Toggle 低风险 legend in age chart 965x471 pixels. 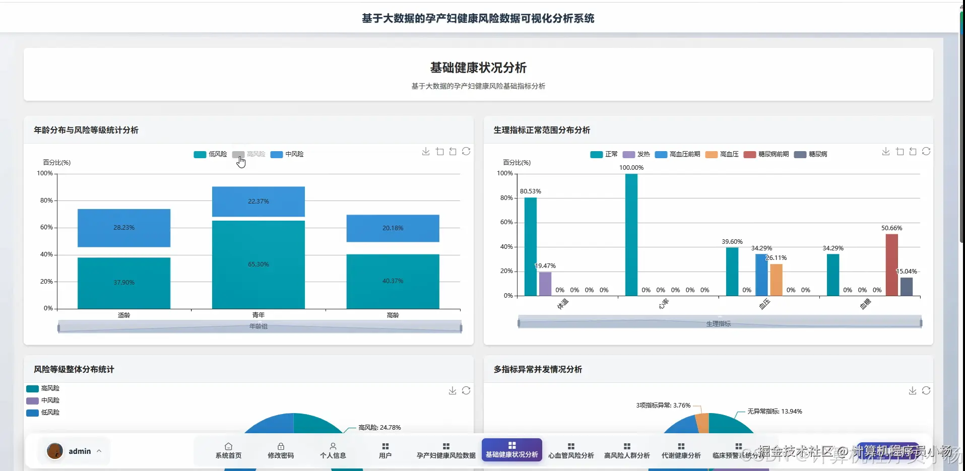click(x=210, y=154)
